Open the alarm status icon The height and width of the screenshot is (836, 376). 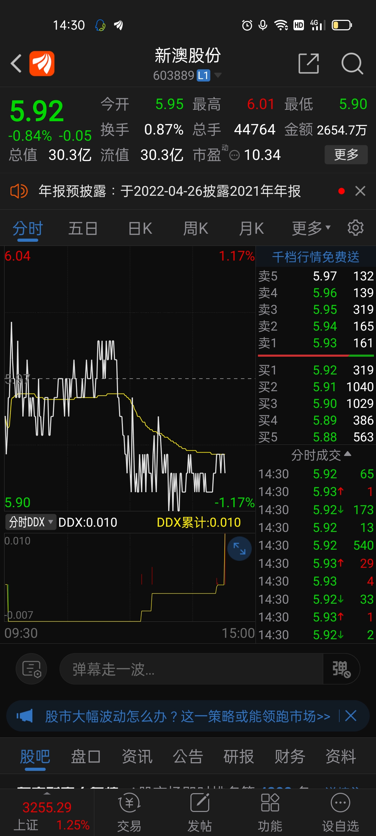point(247,25)
